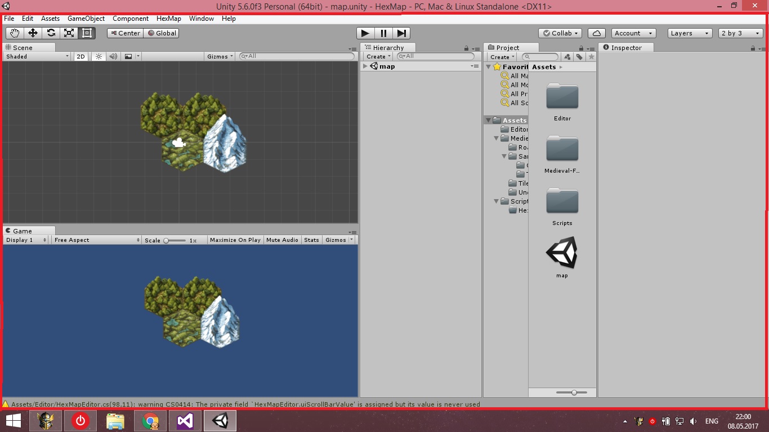The height and width of the screenshot is (432, 769).
Task: Expand the map scene in Hierarchy
Action: tap(365, 66)
